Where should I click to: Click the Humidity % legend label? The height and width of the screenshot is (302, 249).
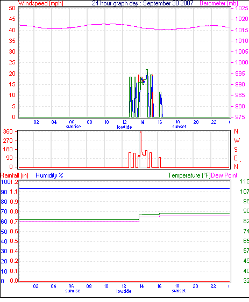(49, 175)
